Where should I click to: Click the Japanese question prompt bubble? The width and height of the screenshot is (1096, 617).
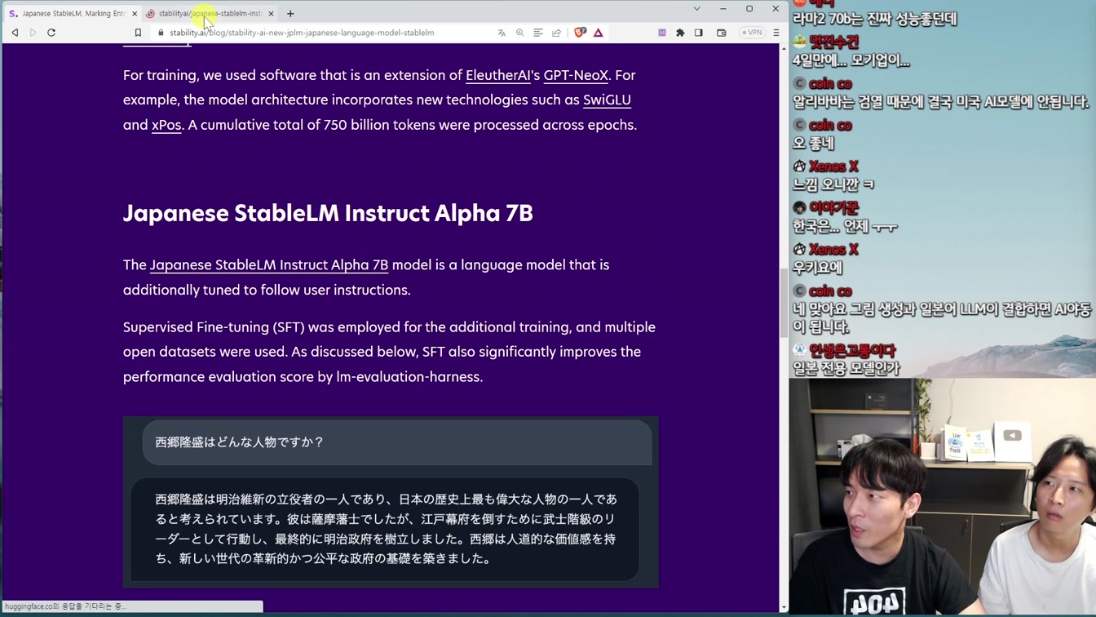(397, 442)
